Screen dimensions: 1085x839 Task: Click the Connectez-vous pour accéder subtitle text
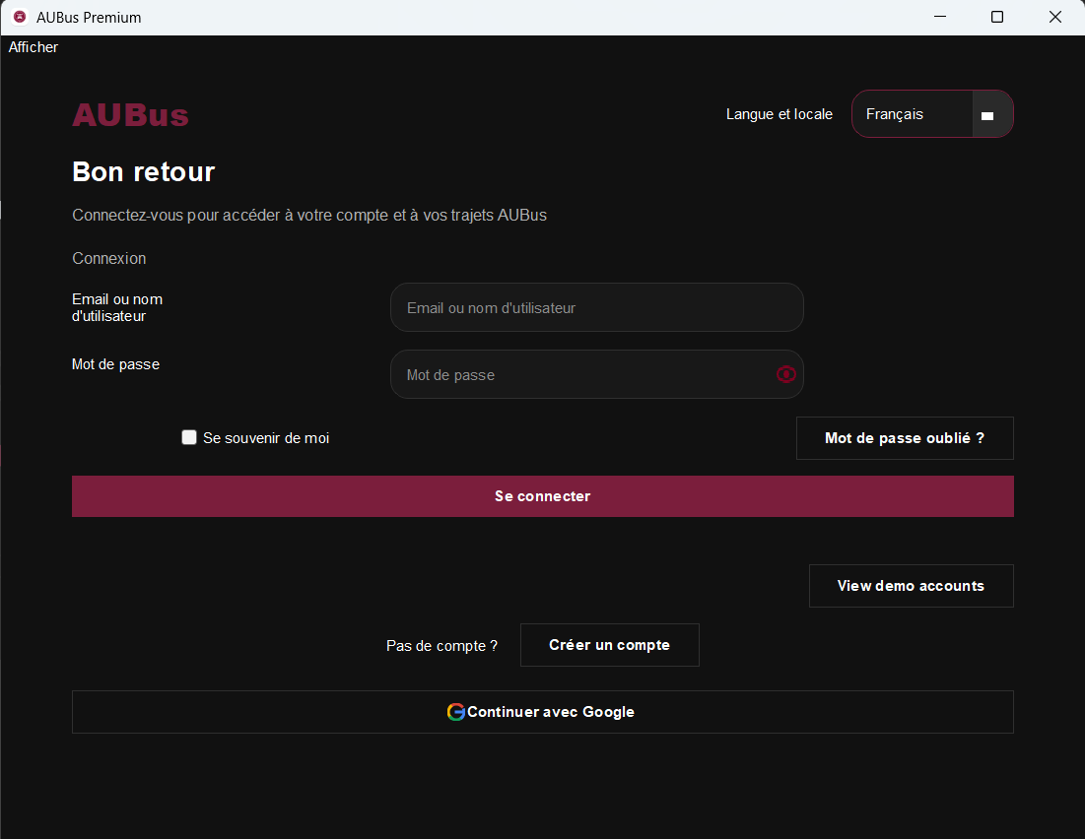(309, 215)
